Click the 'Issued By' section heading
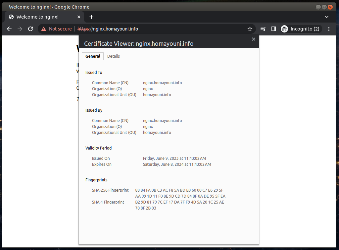 point(94,110)
